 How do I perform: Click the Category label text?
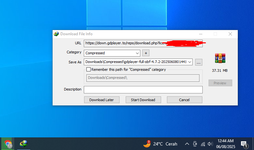coord(74,52)
